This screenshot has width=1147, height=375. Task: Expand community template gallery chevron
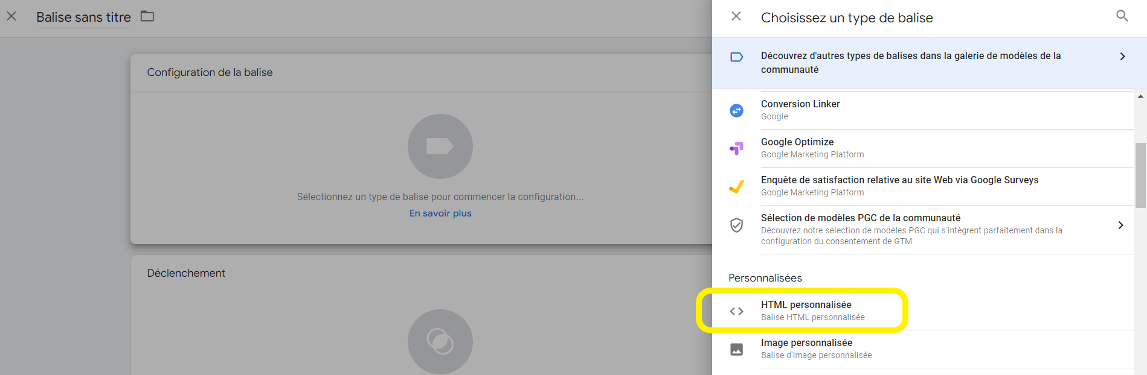point(1122,57)
